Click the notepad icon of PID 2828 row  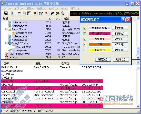[x=10, y=26]
